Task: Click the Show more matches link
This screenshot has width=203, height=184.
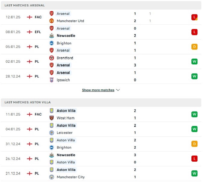Action: tap(98, 90)
